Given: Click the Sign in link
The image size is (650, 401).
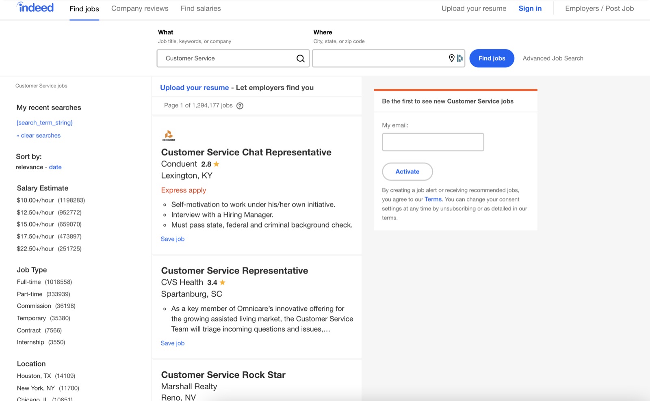Looking at the screenshot, I should [x=530, y=9].
